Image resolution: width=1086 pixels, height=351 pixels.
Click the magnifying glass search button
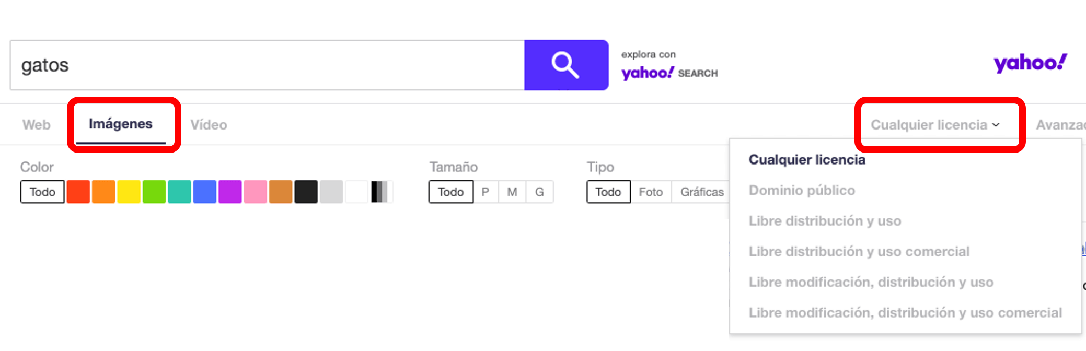[566, 65]
